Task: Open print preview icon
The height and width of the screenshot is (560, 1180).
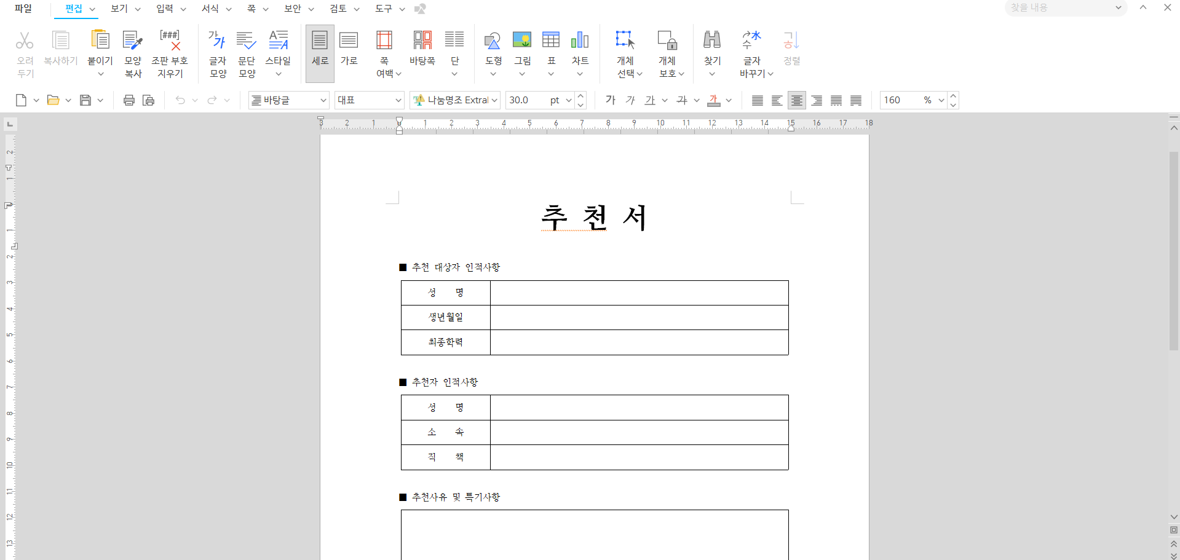Action: pyautogui.click(x=149, y=100)
